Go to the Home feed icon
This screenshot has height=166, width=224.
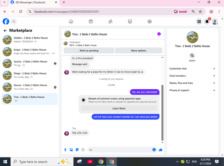point(71,22)
